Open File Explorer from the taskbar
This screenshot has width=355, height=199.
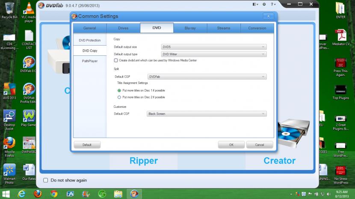point(118,194)
